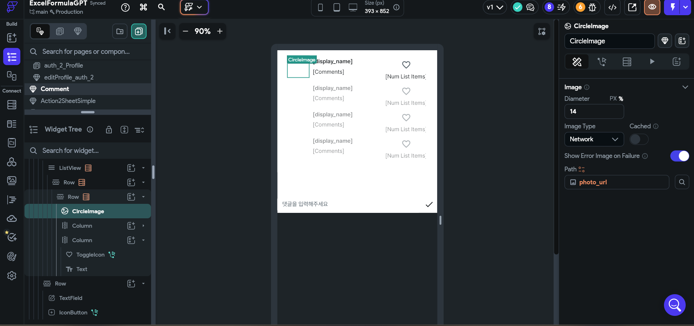Open the dropdown next to the run button
This screenshot has height=326, width=694.
(x=685, y=7)
